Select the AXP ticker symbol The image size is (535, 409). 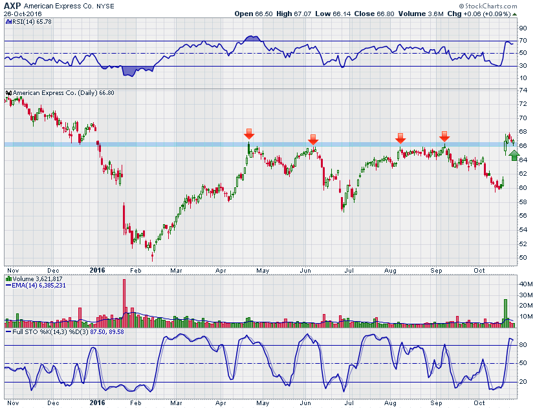(x=12, y=6)
